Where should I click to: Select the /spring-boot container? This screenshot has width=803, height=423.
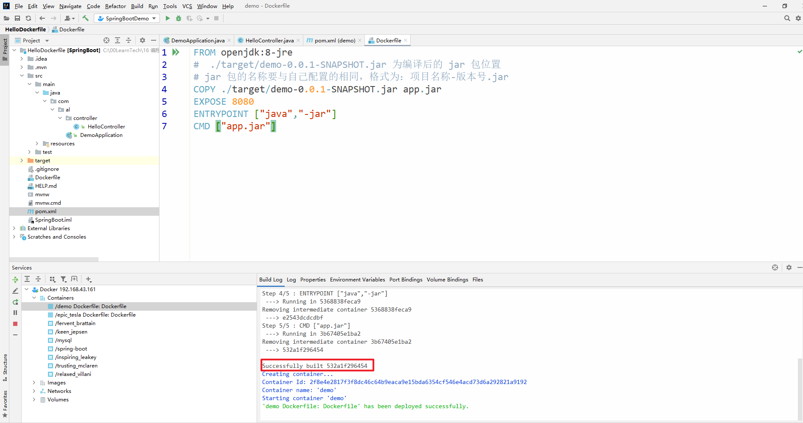click(x=71, y=349)
